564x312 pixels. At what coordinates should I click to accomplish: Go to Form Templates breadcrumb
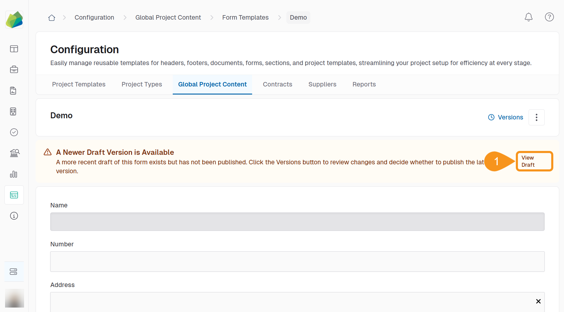(245, 18)
